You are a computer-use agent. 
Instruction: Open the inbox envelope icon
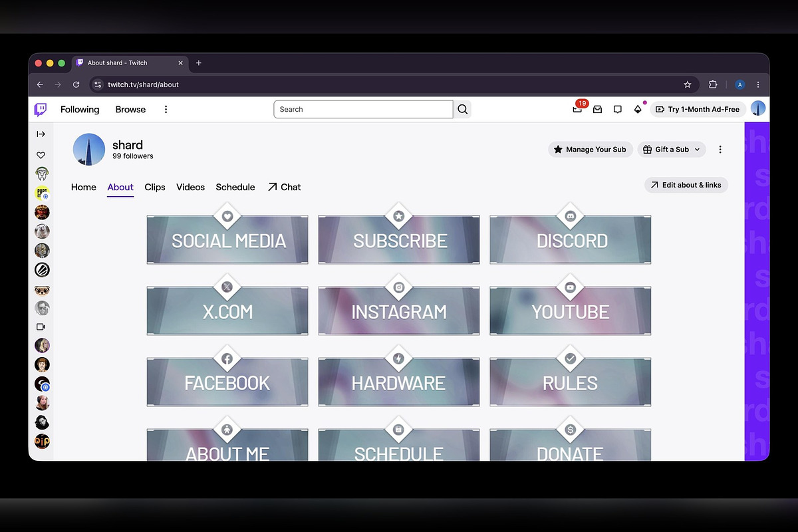coord(597,109)
